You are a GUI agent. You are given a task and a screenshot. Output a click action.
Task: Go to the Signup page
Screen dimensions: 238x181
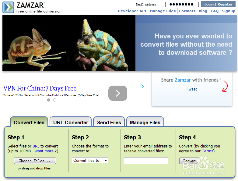pyautogui.click(x=229, y=11)
